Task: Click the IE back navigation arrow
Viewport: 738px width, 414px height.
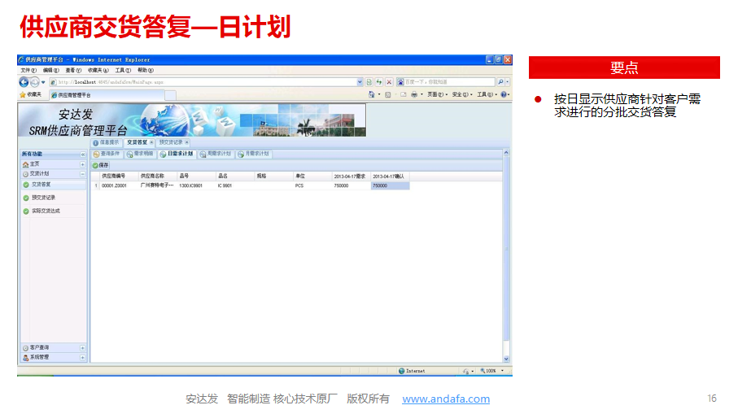Action: pos(24,82)
